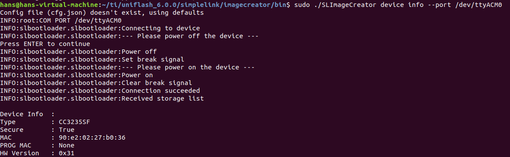Click the Secure value True
The height and width of the screenshot is (157, 510).
[x=67, y=130]
